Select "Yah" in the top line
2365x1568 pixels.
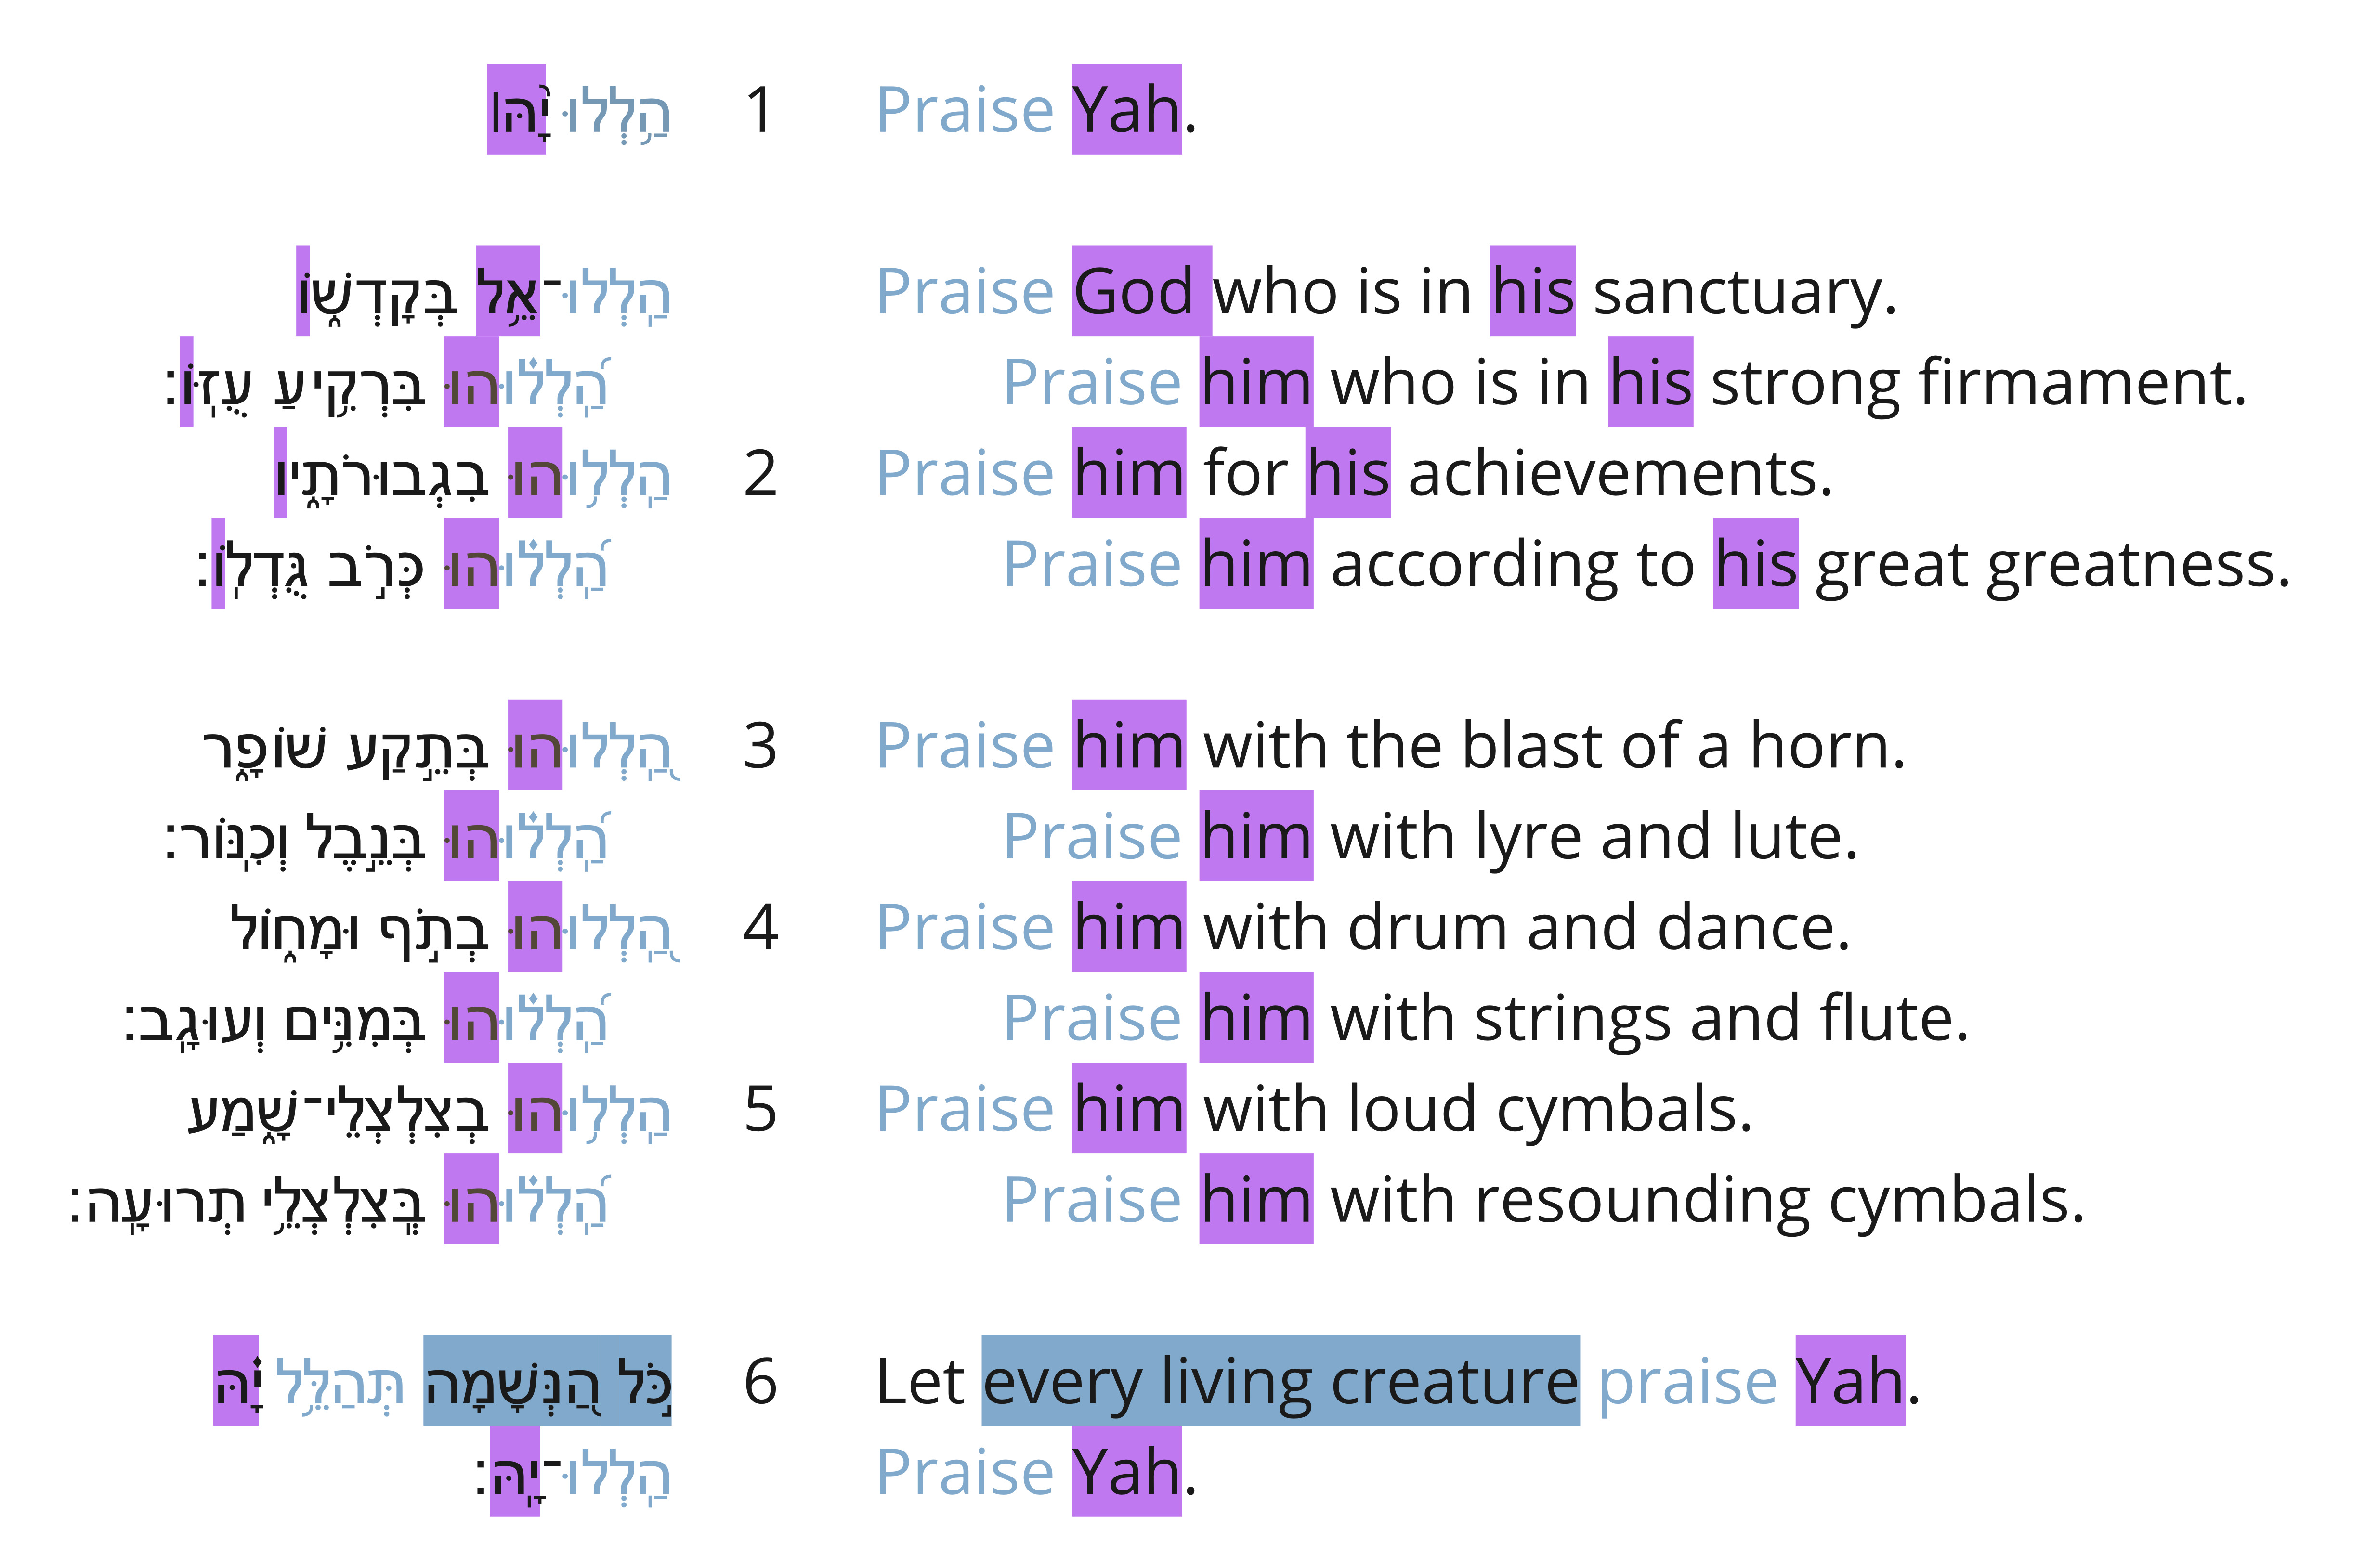(x=1126, y=109)
